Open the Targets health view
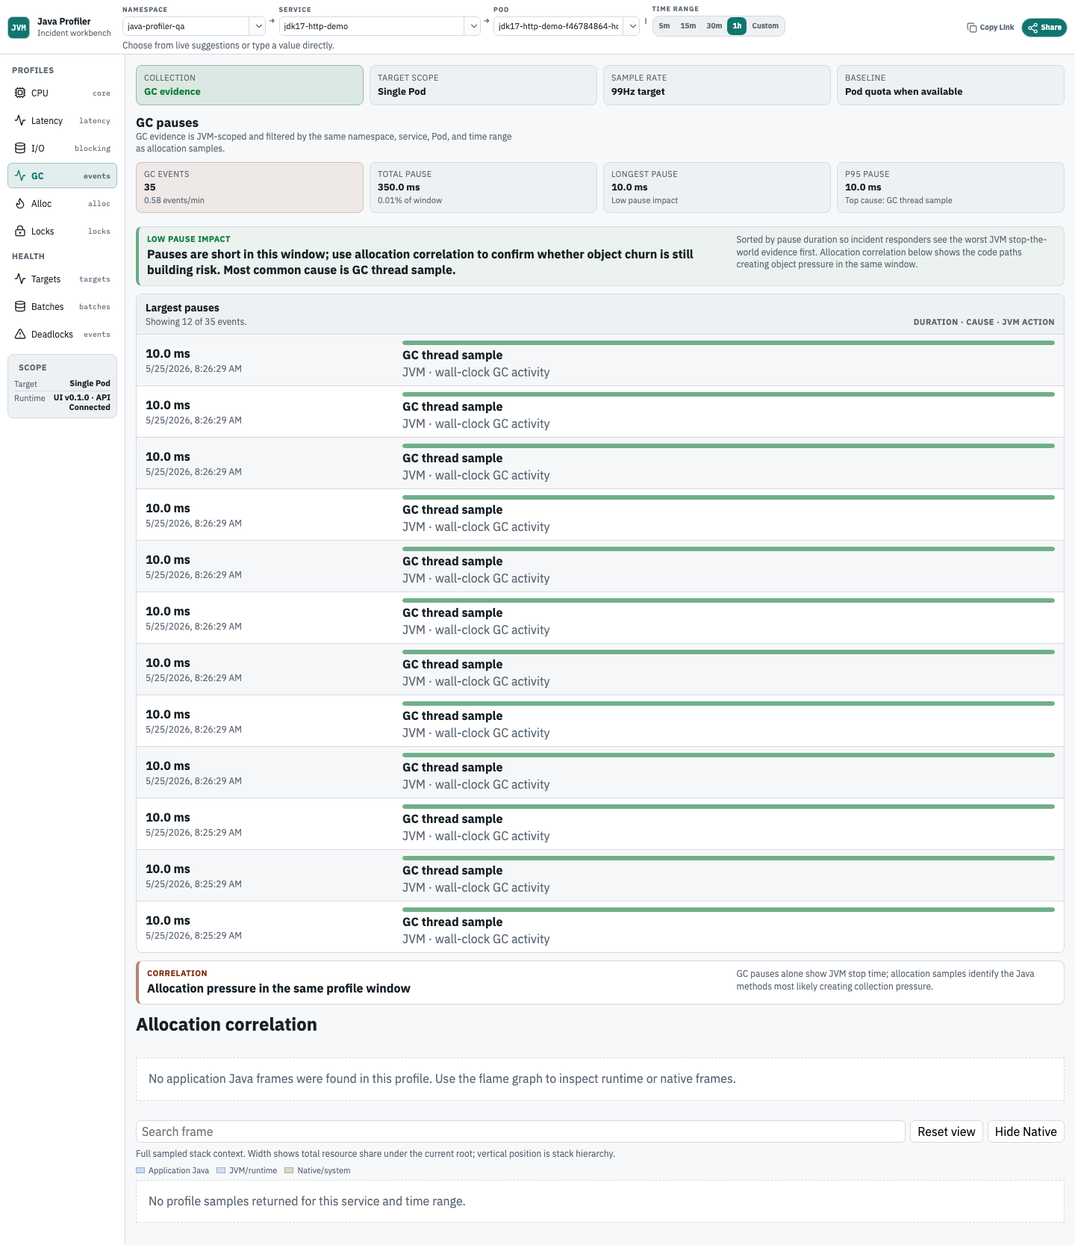 click(63, 279)
